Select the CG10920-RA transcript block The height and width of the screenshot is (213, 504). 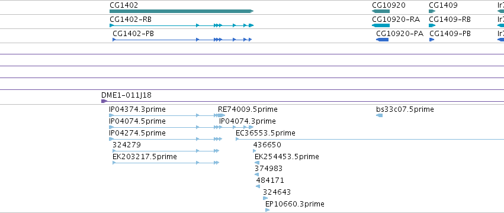(381, 25)
